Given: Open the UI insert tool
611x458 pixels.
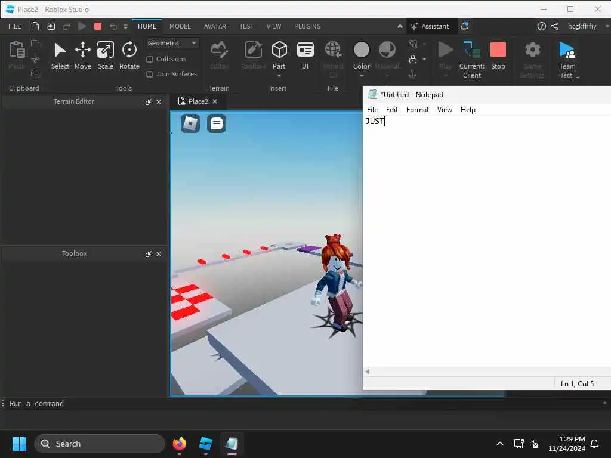Looking at the screenshot, I should pos(305,55).
